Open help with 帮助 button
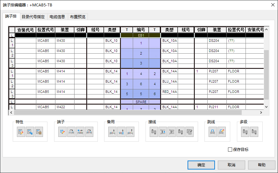 coord(262,165)
